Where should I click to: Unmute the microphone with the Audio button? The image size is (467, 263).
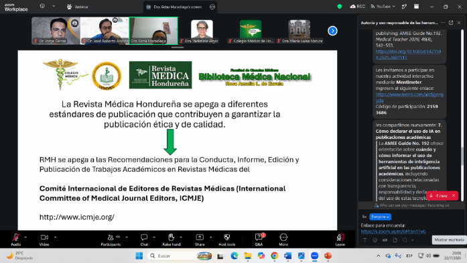click(x=16, y=240)
